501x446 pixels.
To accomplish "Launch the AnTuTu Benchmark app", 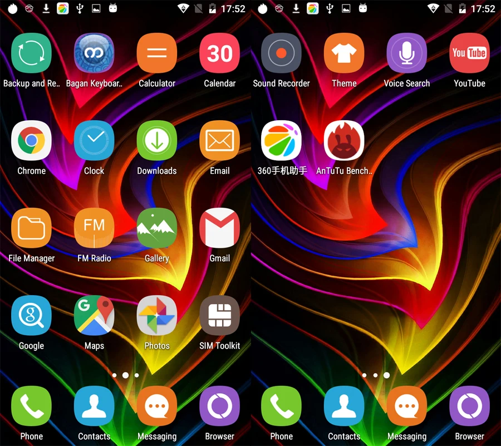I will (344, 140).
